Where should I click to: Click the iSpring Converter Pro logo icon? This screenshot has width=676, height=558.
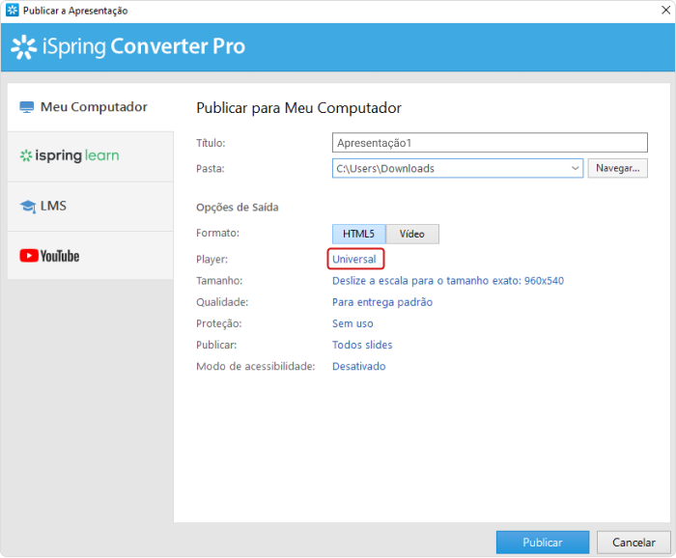[x=24, y=46]
